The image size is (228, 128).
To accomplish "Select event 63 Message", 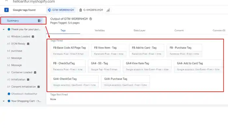I will tap(14, 58).
